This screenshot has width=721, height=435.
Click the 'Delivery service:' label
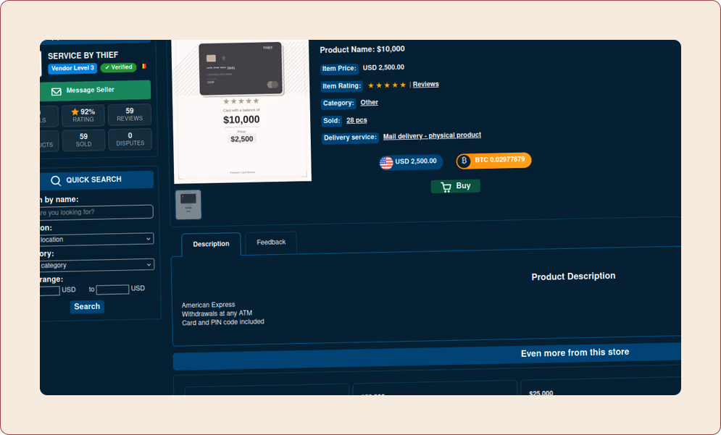pos(350,138)
